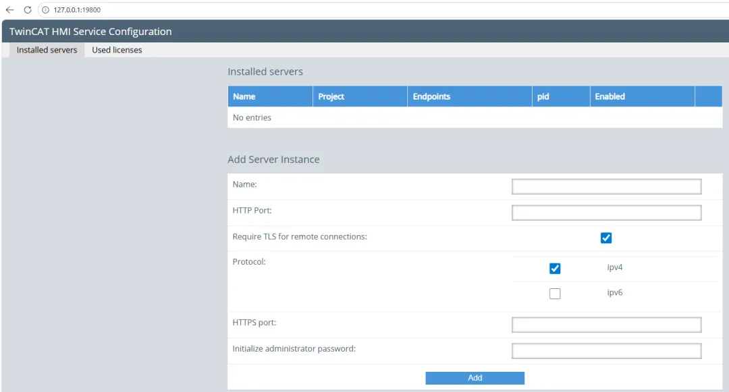The height and width of the screenshot is (392, 729).
Task: View site information icon in address bar
Action: coord(46,9)
